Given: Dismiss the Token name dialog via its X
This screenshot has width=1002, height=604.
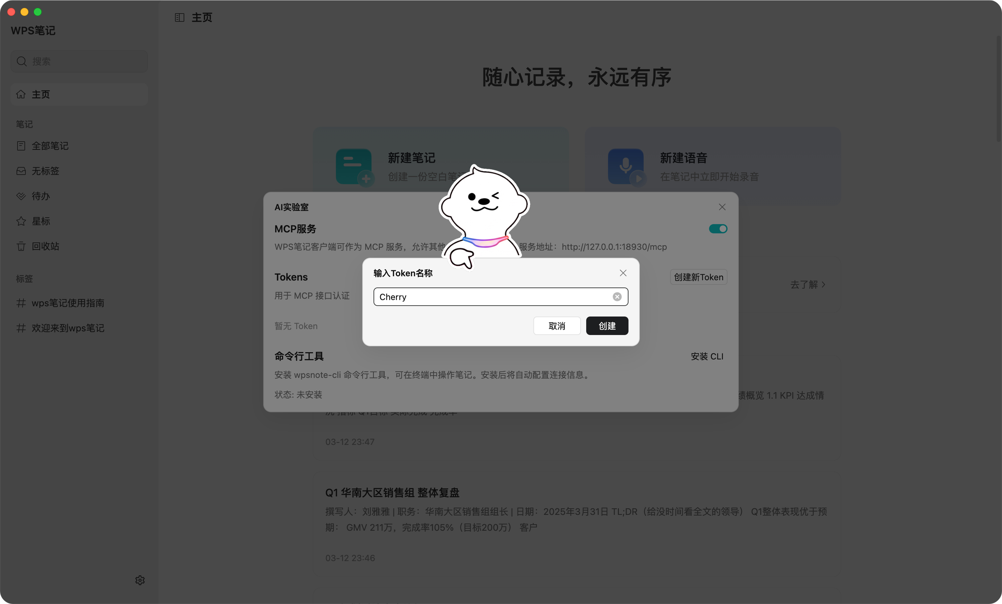Looking at the screenshot, I should [623, 273].
